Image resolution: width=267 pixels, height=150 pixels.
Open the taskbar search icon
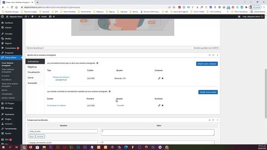(10, 147)
